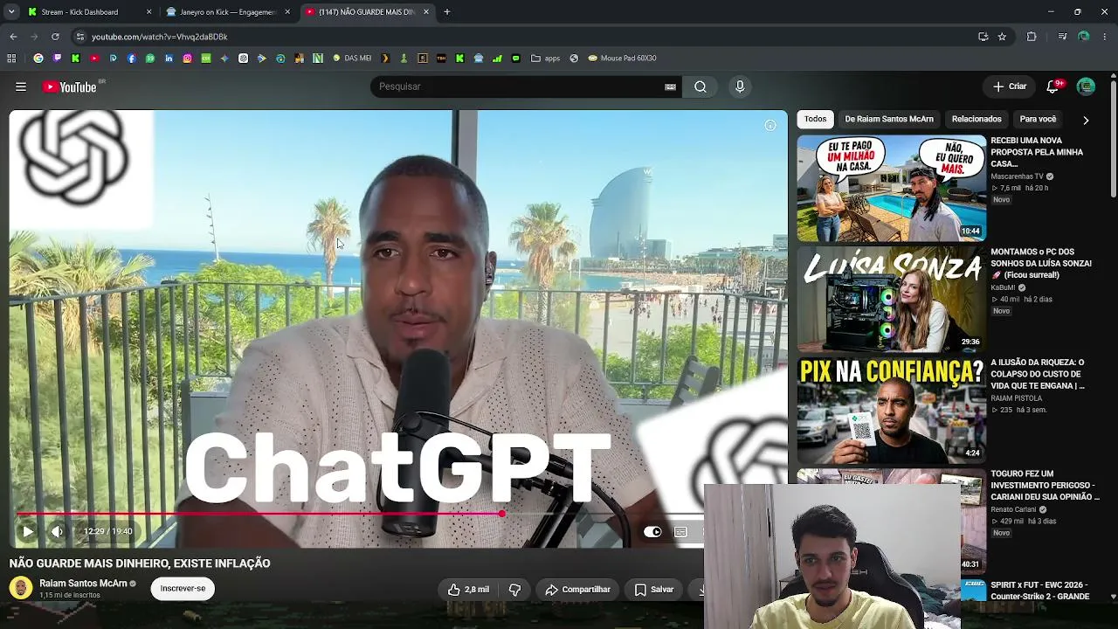The height and width of the screenshot is (629, 1118).
Task: Seek using the red progress bar handle
Action: [502, 514]
